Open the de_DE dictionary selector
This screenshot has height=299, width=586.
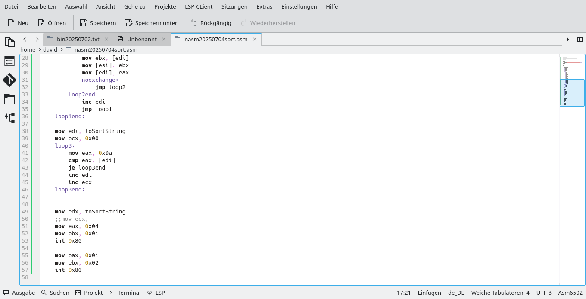click(x=456, y=293)
